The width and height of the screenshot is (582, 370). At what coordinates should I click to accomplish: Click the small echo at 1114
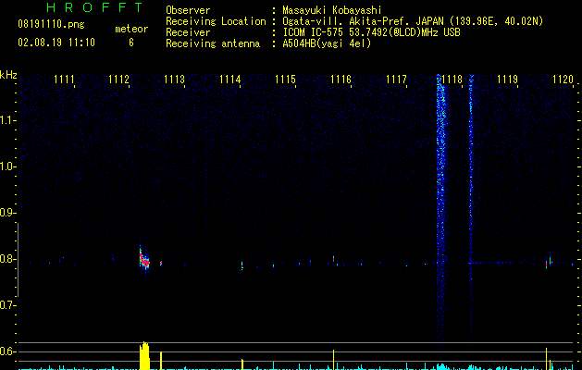(x=242, y=265)
